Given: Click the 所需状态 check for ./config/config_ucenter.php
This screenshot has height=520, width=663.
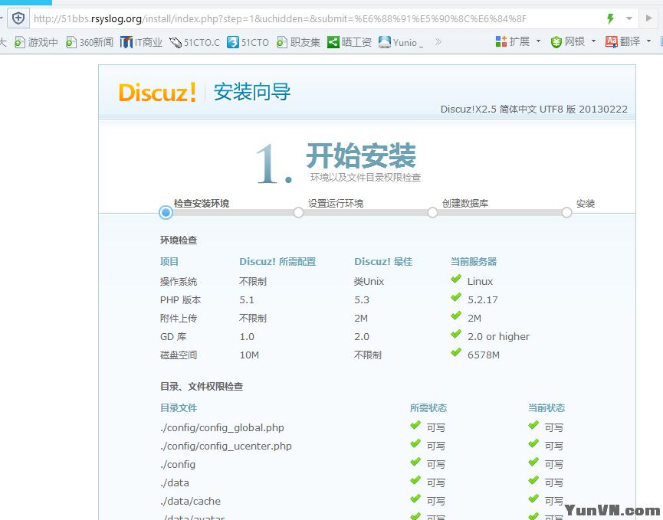Looking at the screenshot, I should [x=415, y=443].
